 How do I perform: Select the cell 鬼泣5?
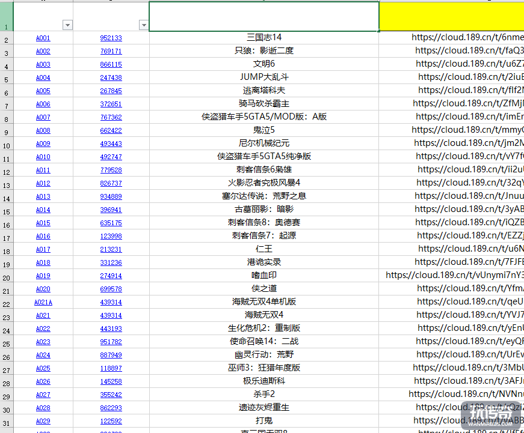coord(264,130)
